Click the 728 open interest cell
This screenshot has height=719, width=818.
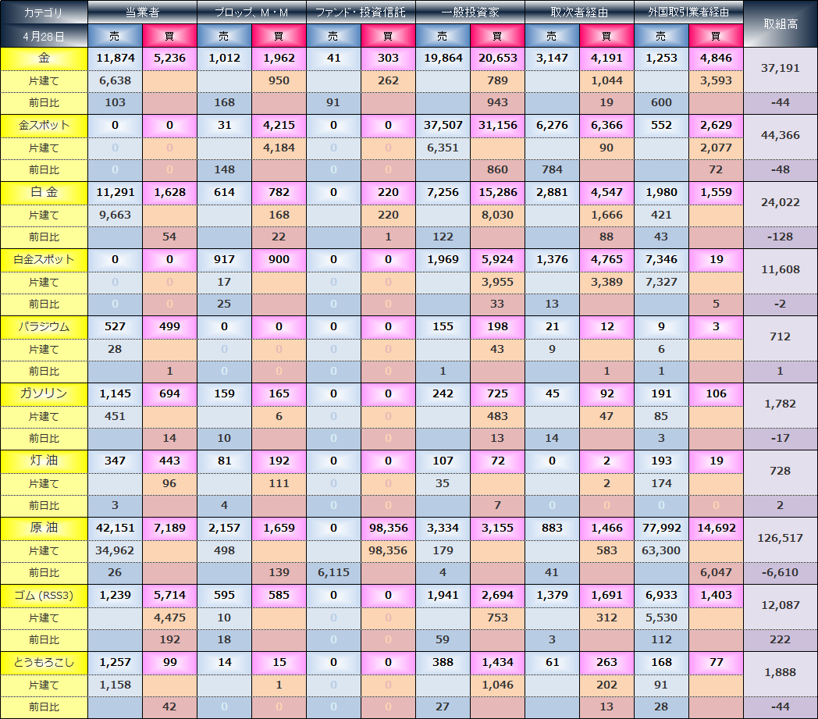point(781,472)
